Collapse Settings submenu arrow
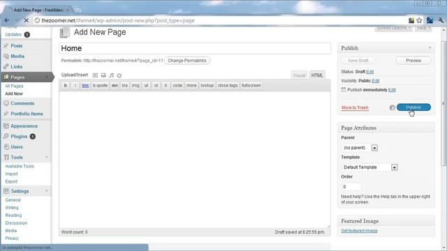 [47, 191]
